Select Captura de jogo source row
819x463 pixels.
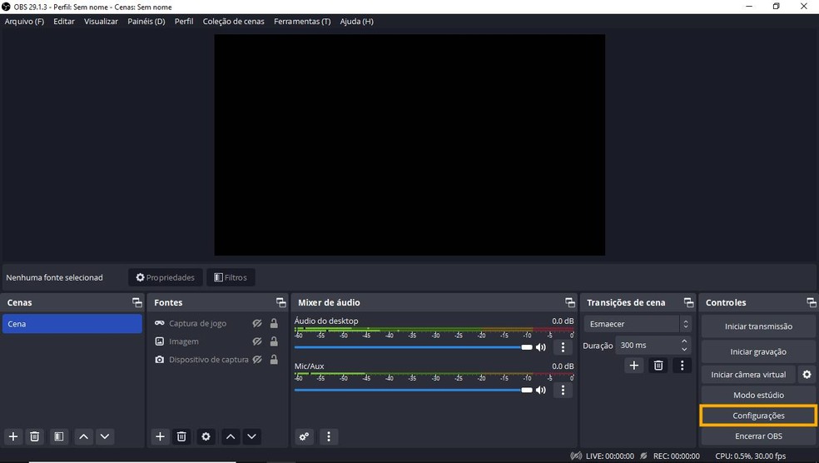pyautogui.click(x=218, y=323)
